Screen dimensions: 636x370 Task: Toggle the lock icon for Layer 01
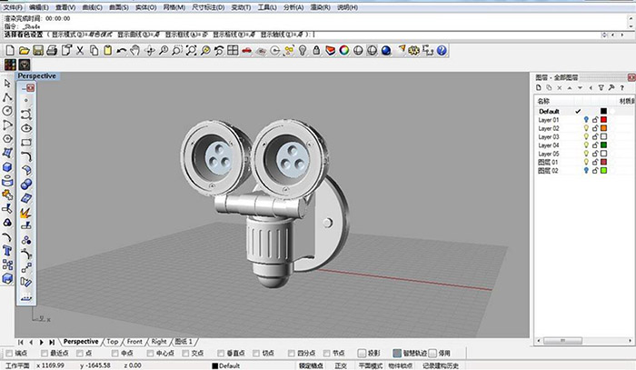pos(595,119)
